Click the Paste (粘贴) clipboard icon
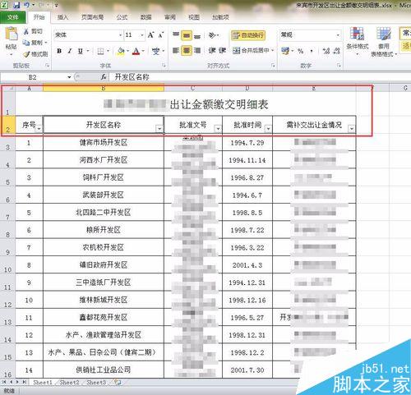Viewport: 411px width, 395px height. click(11, 34)
